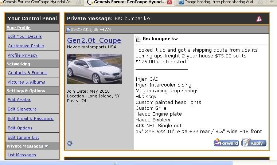Image resolution: width=277 pixels, height=165 pixels.
Task: Switch to the first Genesis Forum tab
Action: coord(39,2)
